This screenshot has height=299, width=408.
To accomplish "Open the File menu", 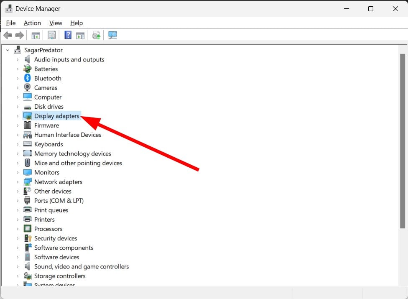I will coord(11,23).
